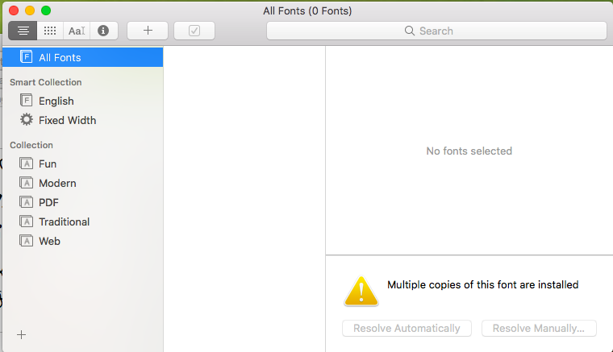Click the Modern collection icon
Screen dimensions: 613x352
(26, 183)
